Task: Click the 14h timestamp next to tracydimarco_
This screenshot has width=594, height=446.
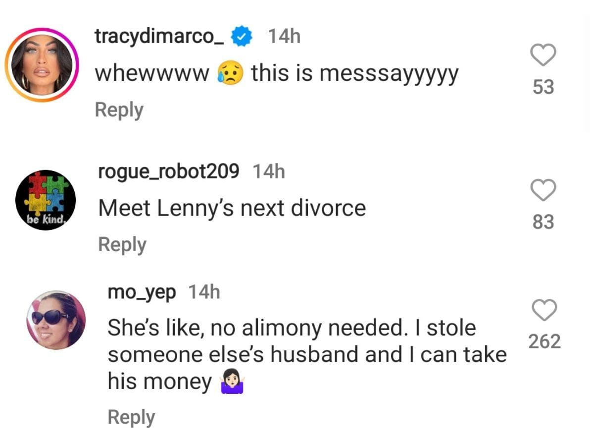Action: [x=284, y=36]
